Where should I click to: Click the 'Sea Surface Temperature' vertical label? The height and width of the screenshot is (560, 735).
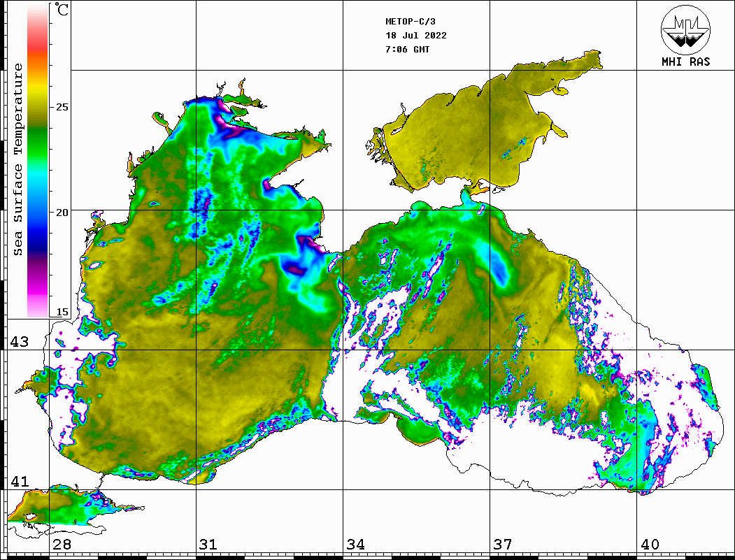coord(18,159)
